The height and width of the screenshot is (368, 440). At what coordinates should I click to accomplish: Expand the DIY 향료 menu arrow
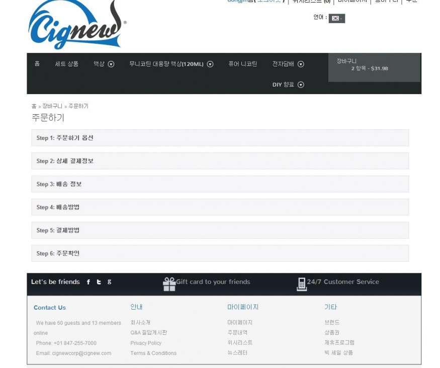(x=301, y=85)
